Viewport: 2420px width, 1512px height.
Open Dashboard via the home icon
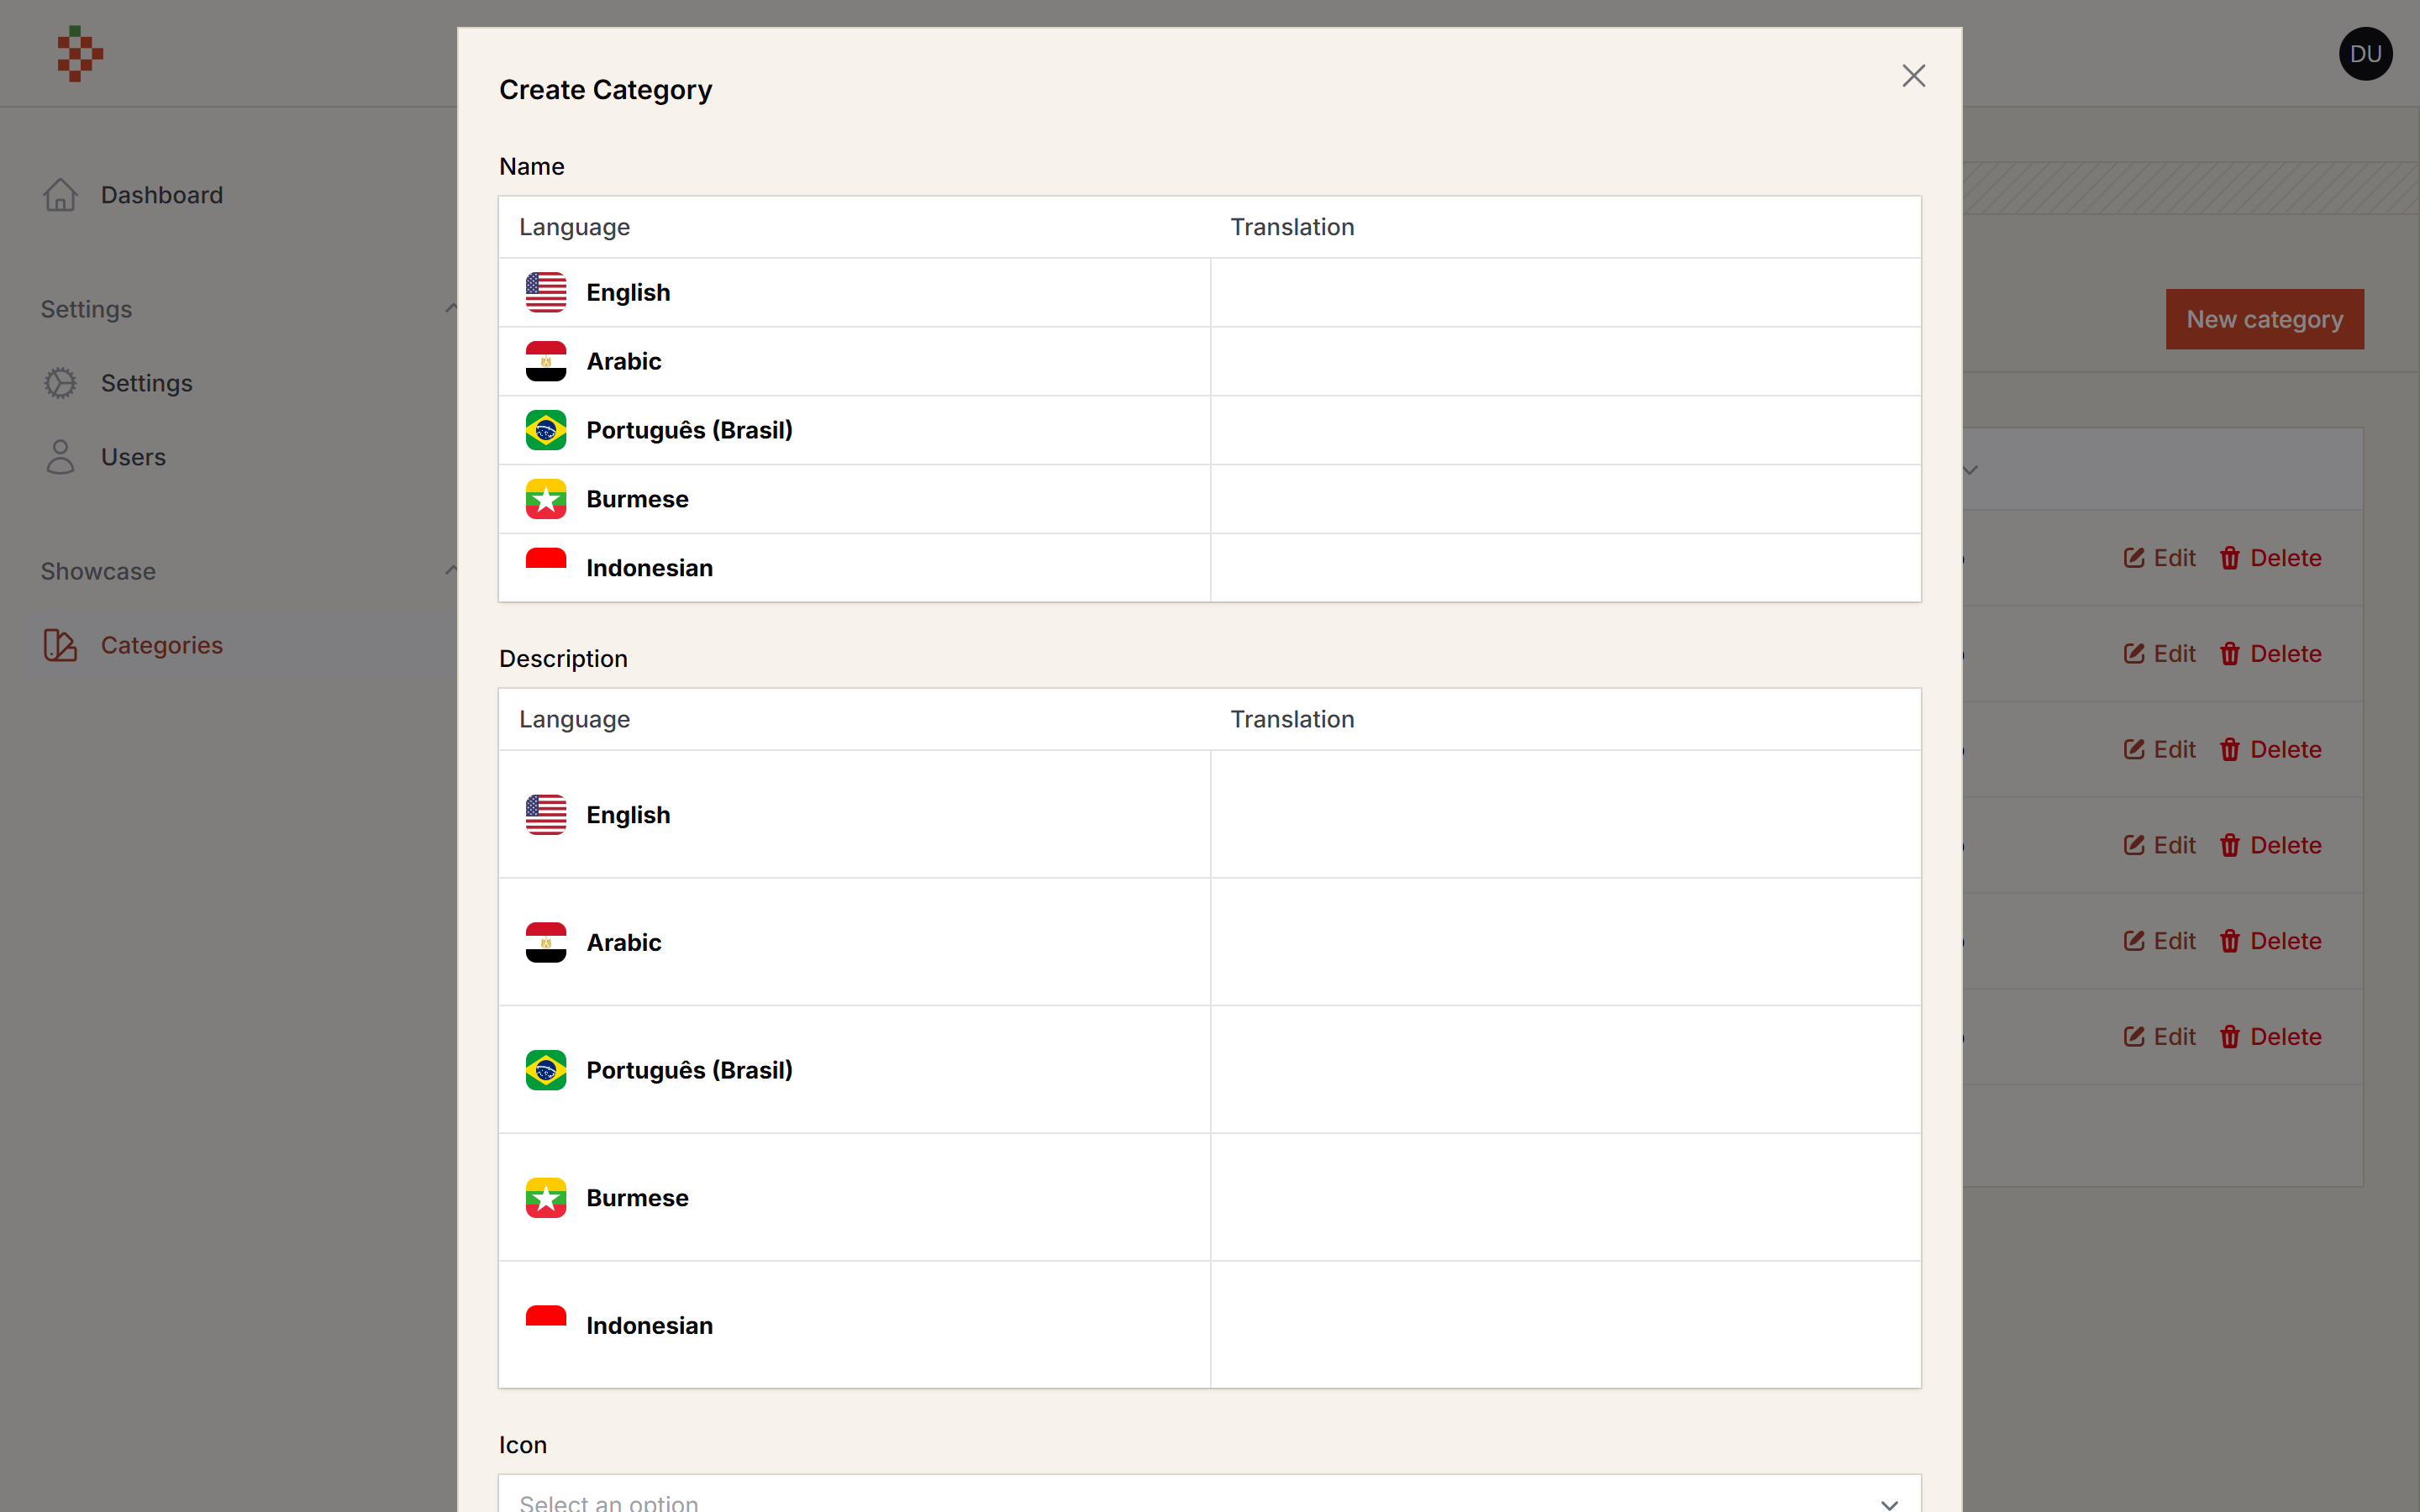tap(60, 195)
